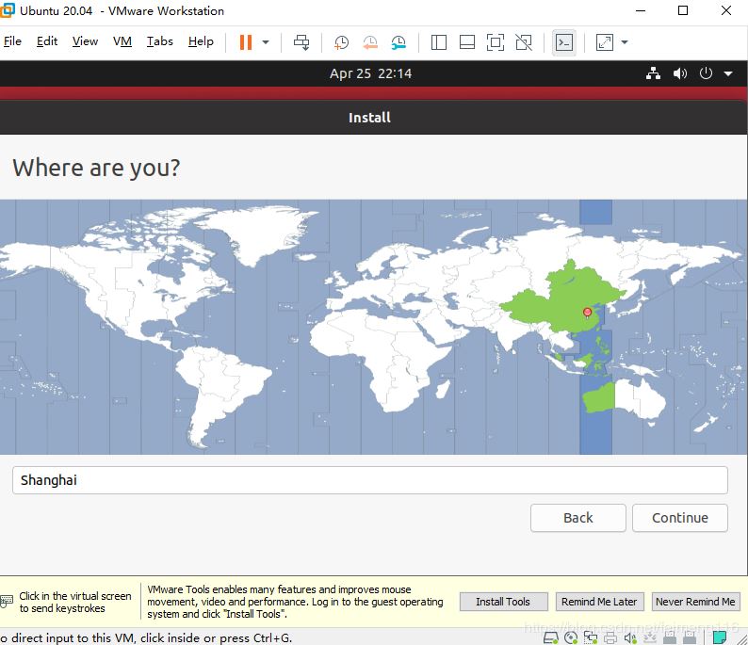Toggle the thumbnail bar view icon

(467, 42)
